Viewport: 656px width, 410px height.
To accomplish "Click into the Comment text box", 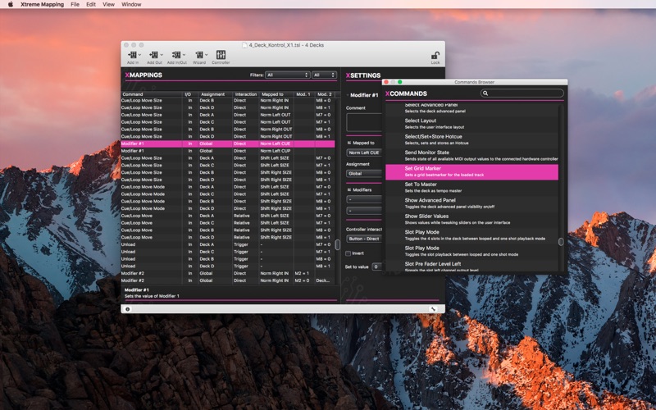I will click(x=363, y=122).
